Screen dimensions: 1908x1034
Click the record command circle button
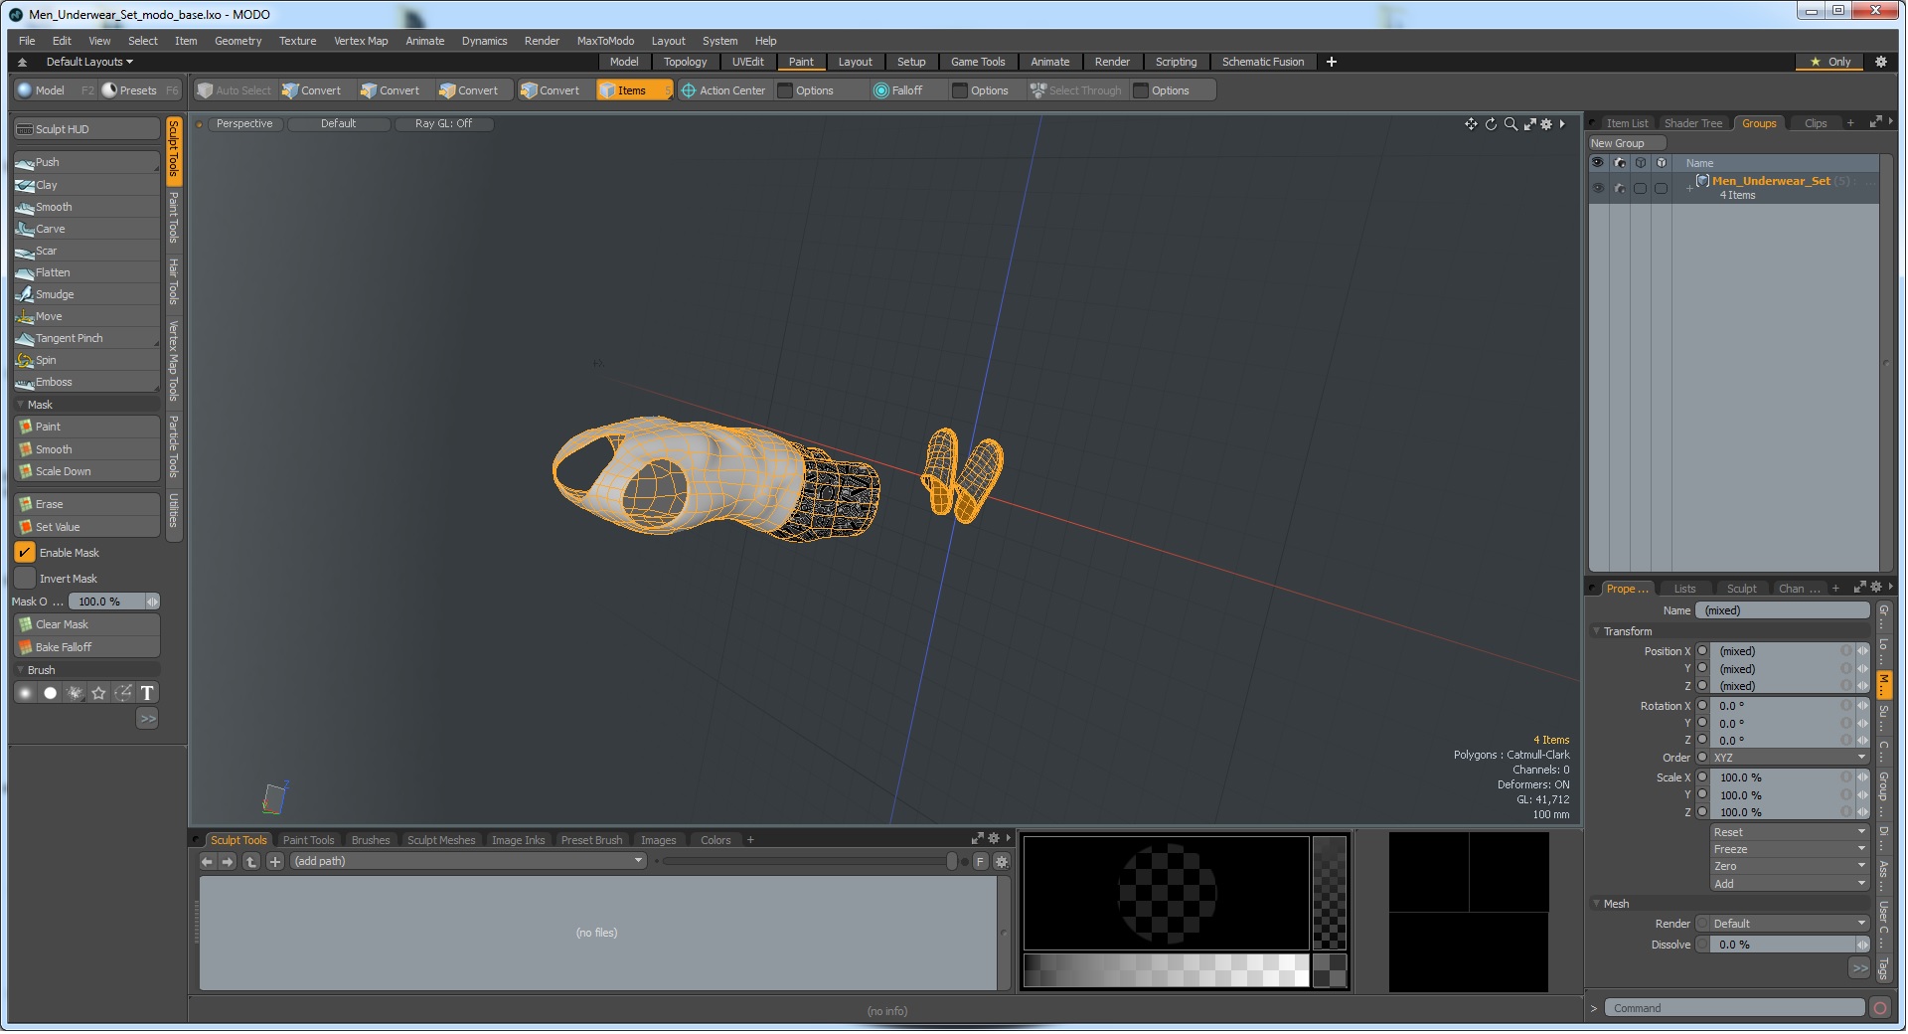coord(1879,1008)
